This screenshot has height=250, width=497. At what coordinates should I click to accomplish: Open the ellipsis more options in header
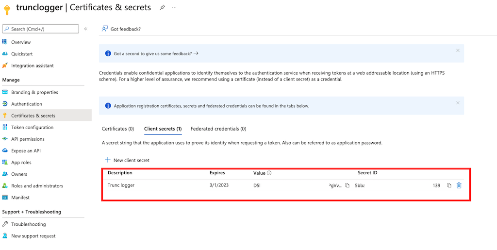(x=174, y=7)
